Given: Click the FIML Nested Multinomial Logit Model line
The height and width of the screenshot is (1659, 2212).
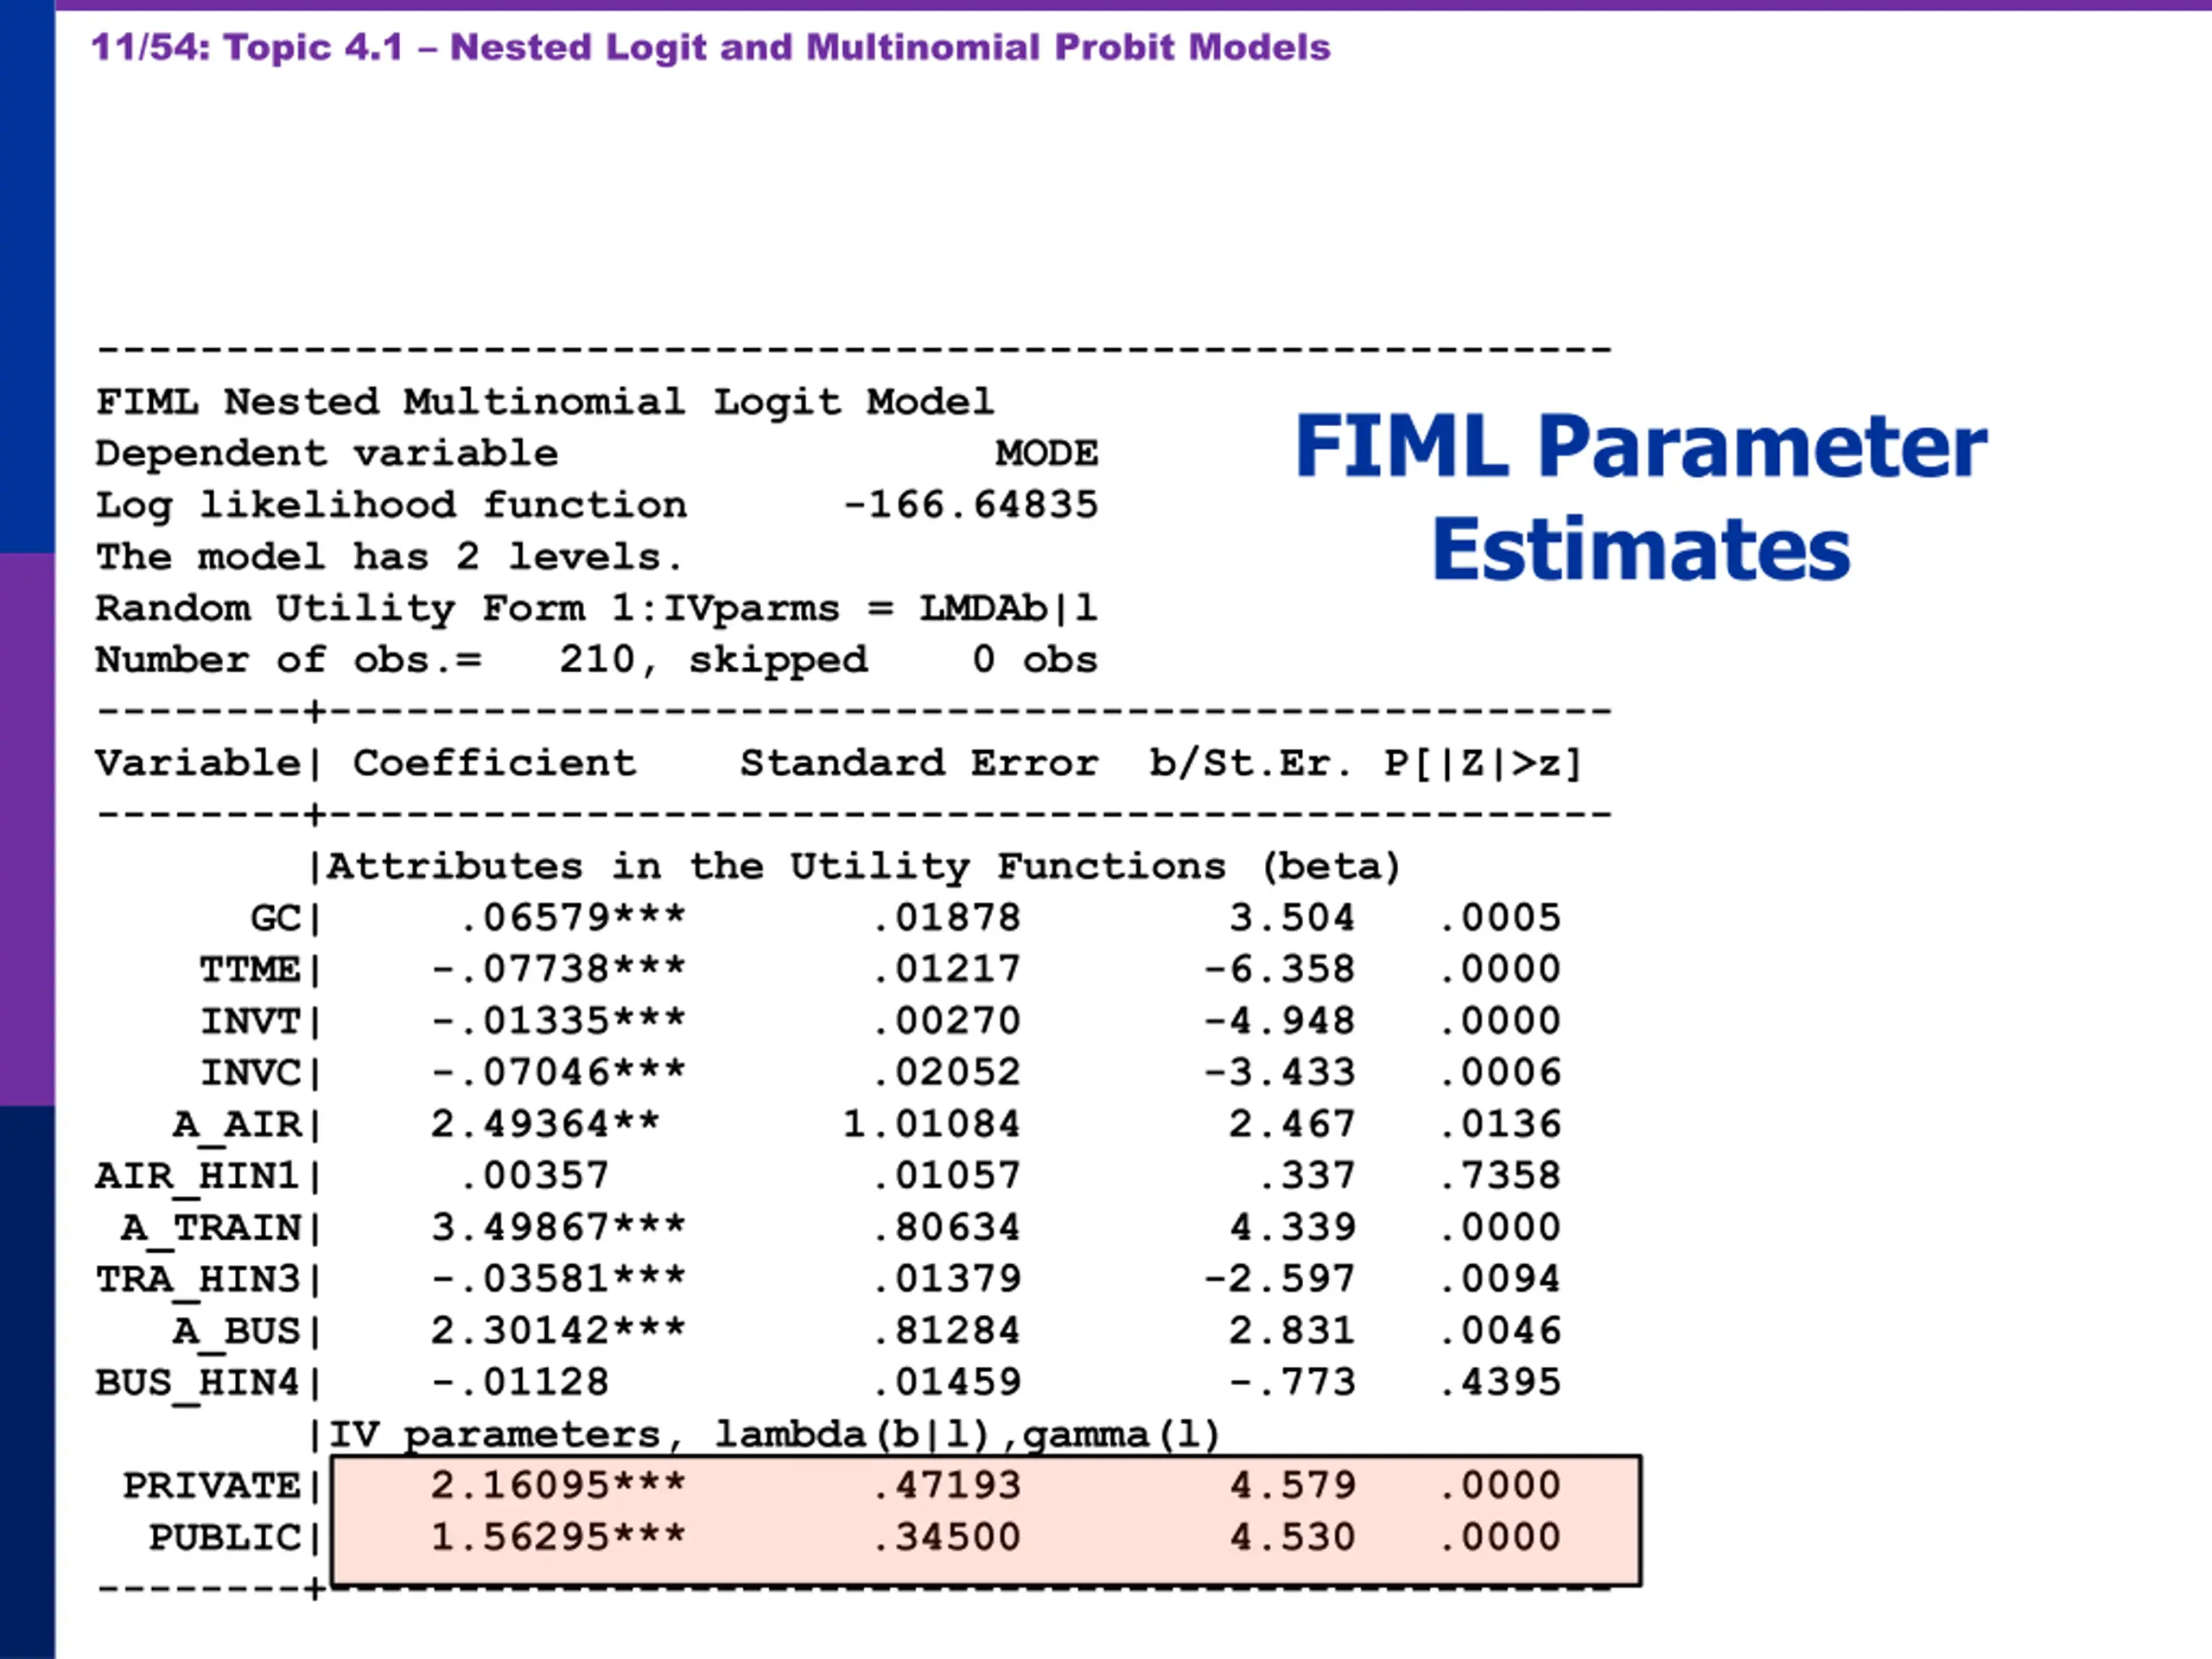Looking at the screenshot, I should click(545, 402).
